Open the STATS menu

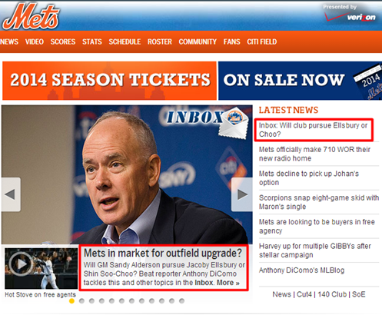[x=92, y=41]
